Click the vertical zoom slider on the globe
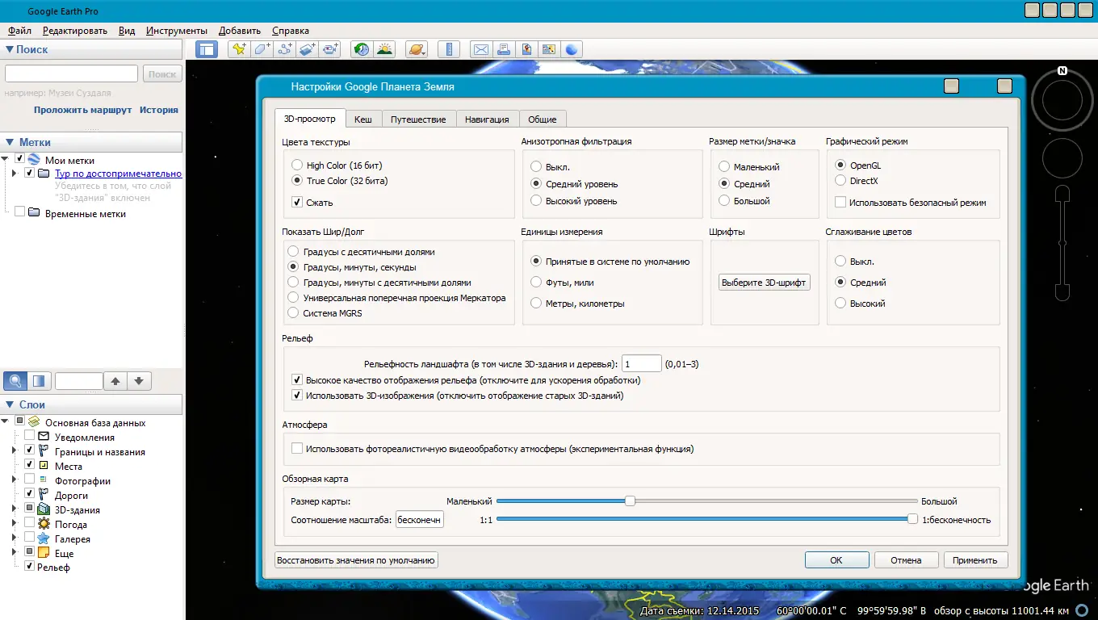The width and height of the screenshot is (1098, 620). pos(1062,242)
